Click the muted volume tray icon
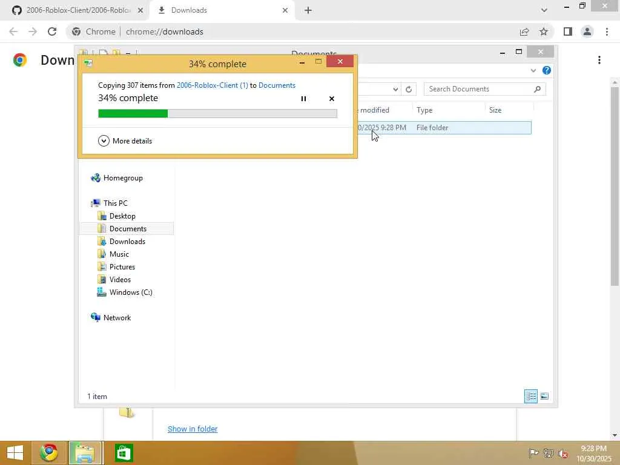This screenshot has height=465, width=620. pos(563,453)
